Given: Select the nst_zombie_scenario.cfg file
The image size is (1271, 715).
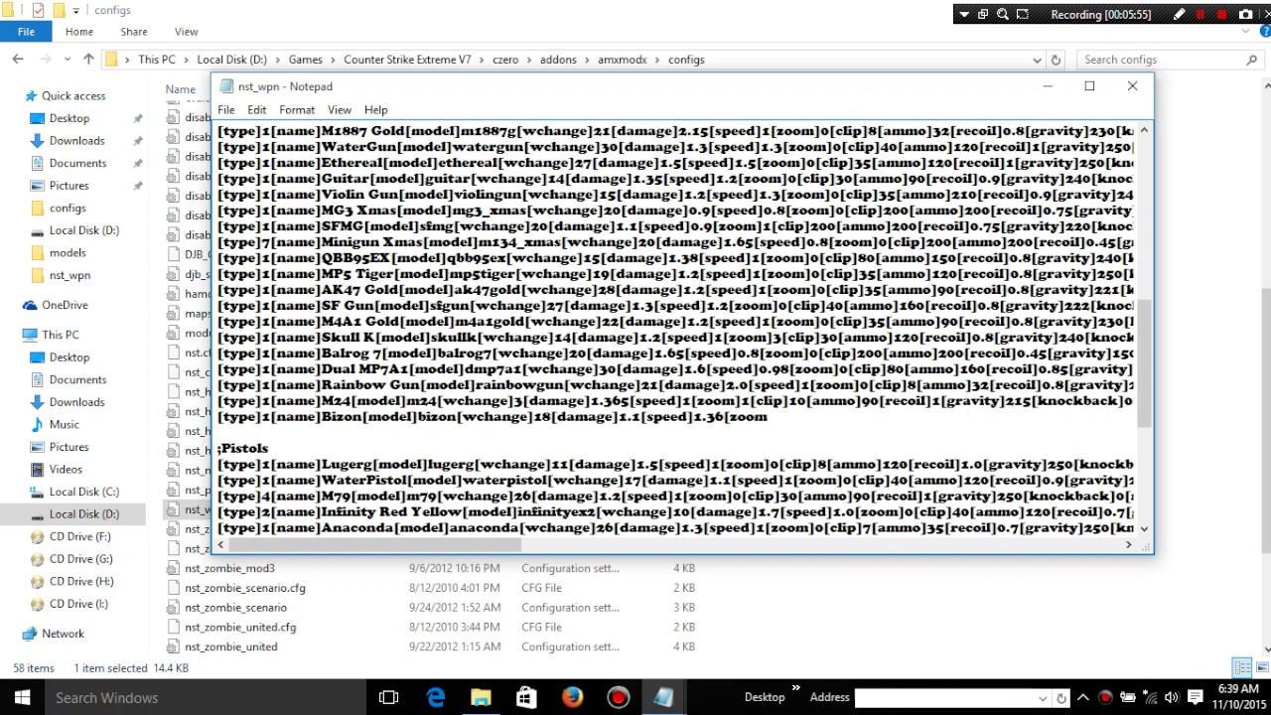Looking at the screenshot, I should pyautogui.click(x=245, y=588).
